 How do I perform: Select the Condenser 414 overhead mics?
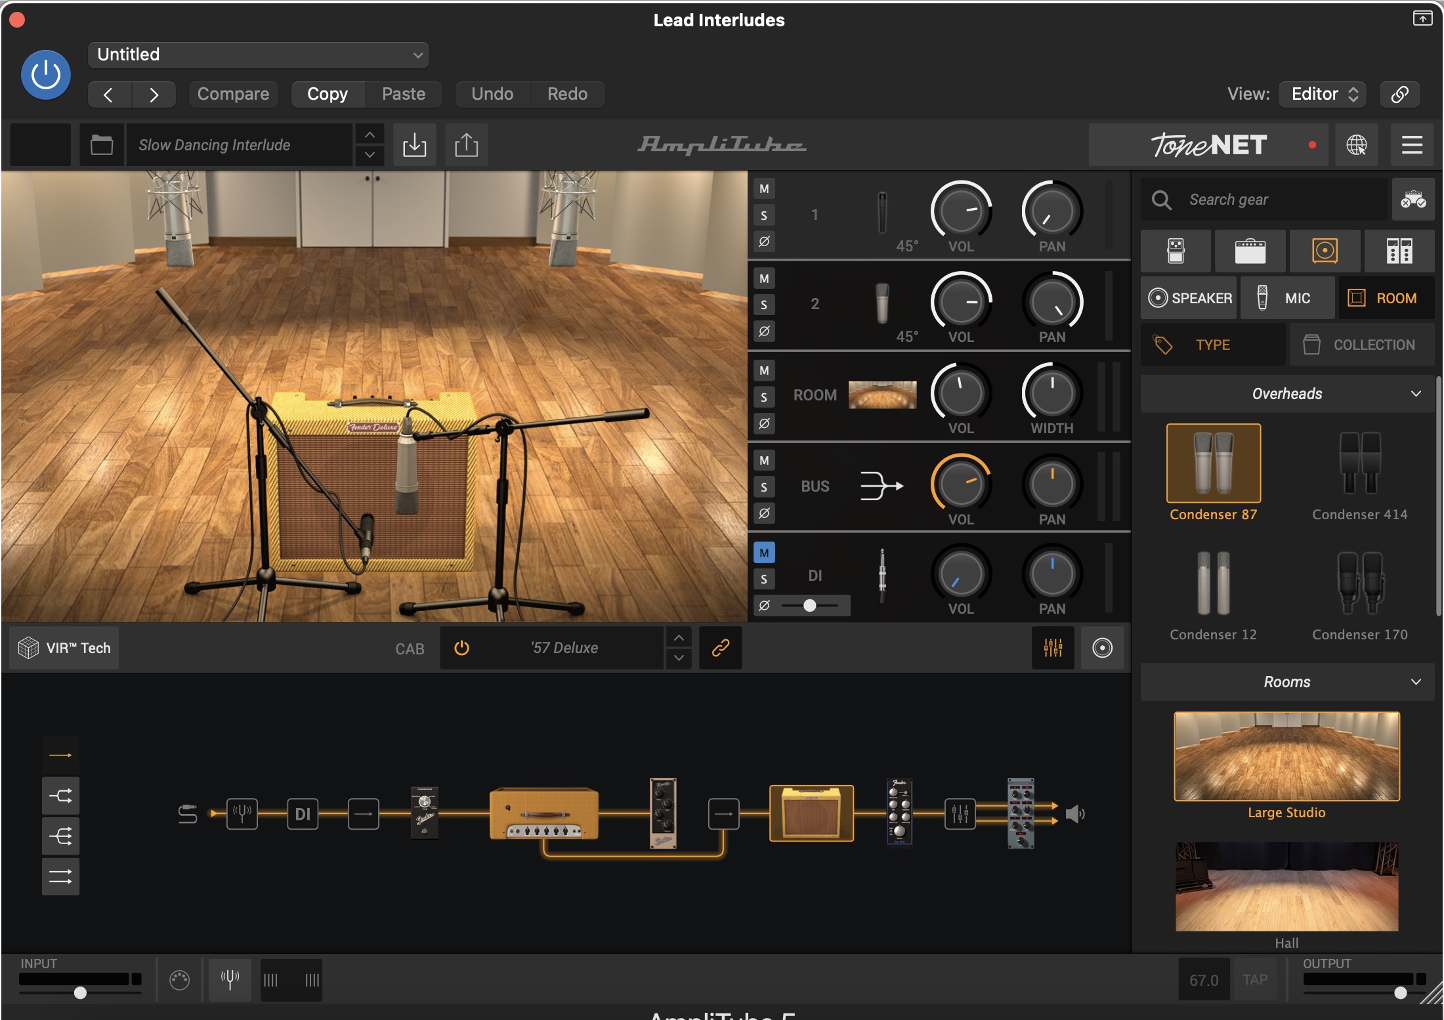[1360, 473]
